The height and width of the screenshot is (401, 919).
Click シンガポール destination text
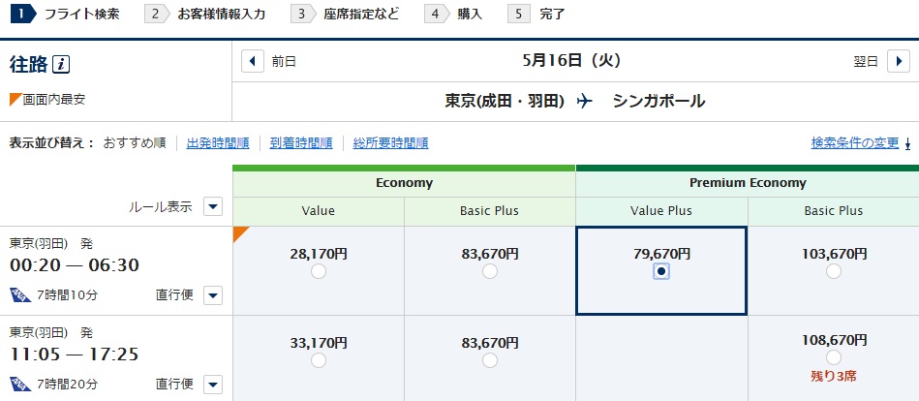659,102
